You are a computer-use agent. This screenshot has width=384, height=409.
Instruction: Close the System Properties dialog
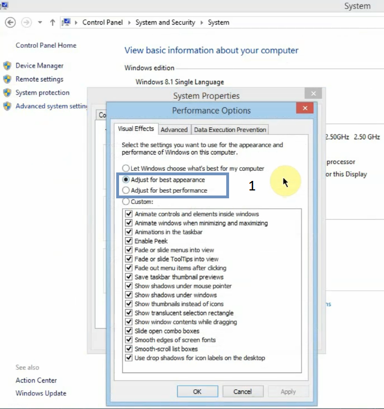313,93
